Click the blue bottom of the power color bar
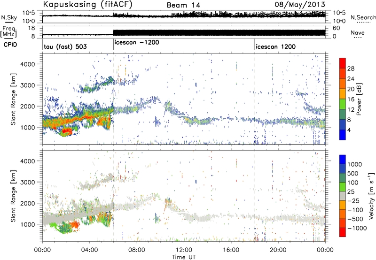Image resolution: width=376 pixels, height=260 pixels. pos(343,135)
